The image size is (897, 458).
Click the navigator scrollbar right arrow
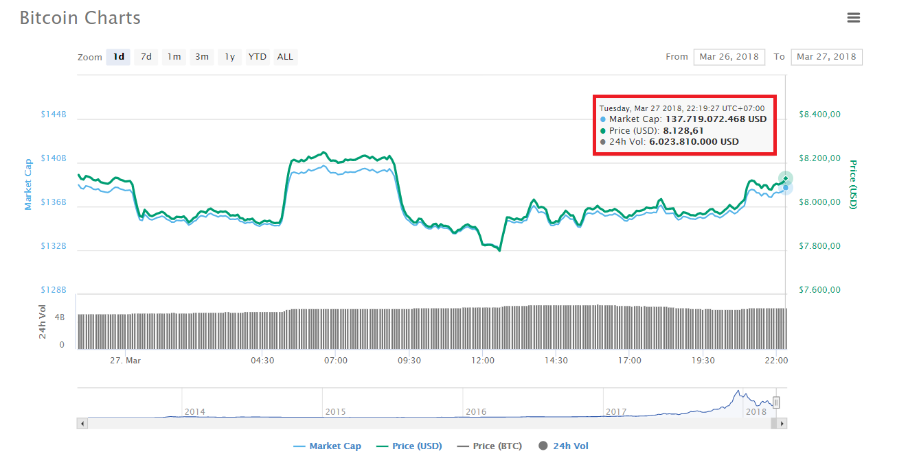(782, 424)
